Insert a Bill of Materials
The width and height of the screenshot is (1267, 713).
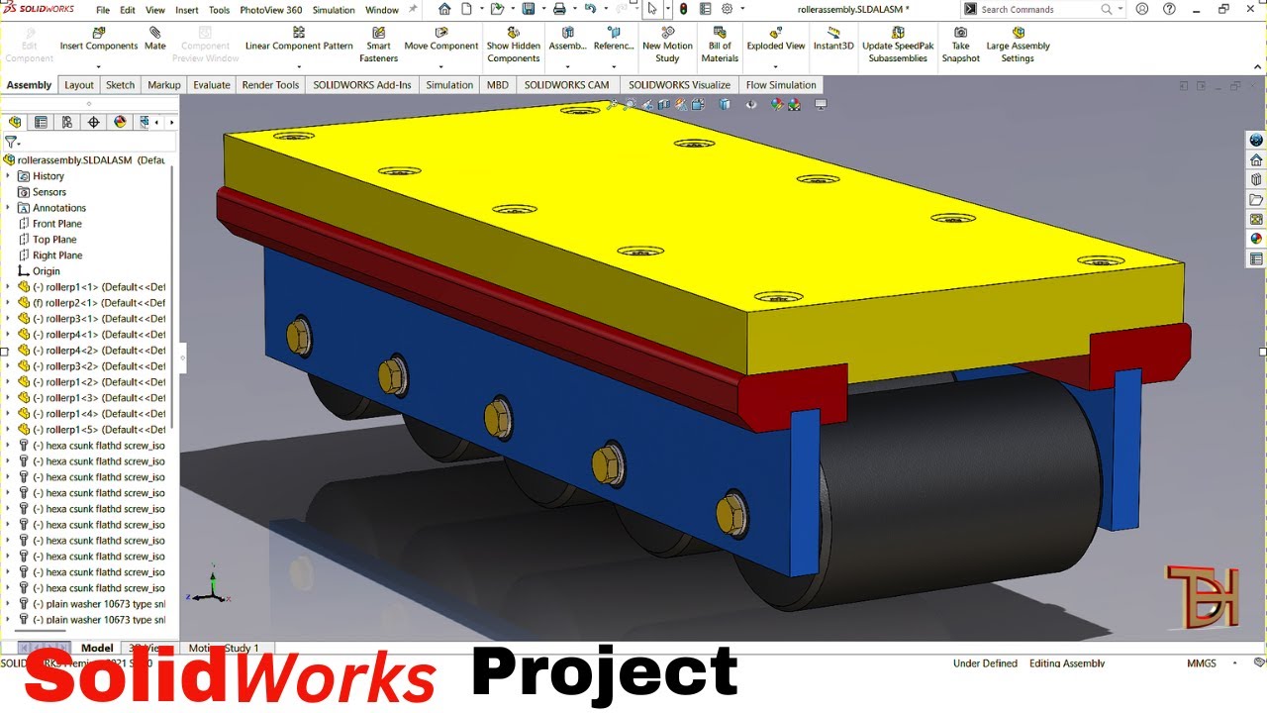[x=720, y=46]
